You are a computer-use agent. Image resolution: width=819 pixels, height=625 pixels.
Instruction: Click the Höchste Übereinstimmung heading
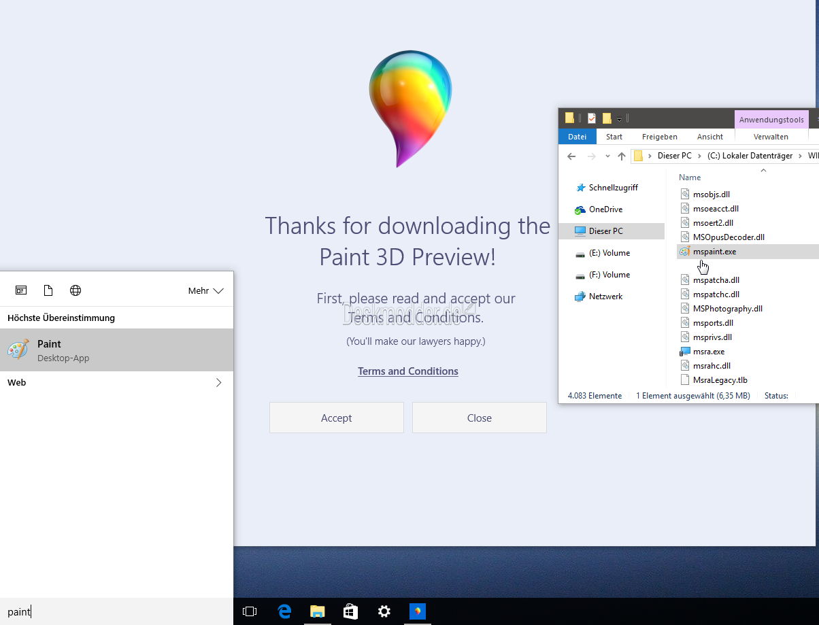click(61, 318)
